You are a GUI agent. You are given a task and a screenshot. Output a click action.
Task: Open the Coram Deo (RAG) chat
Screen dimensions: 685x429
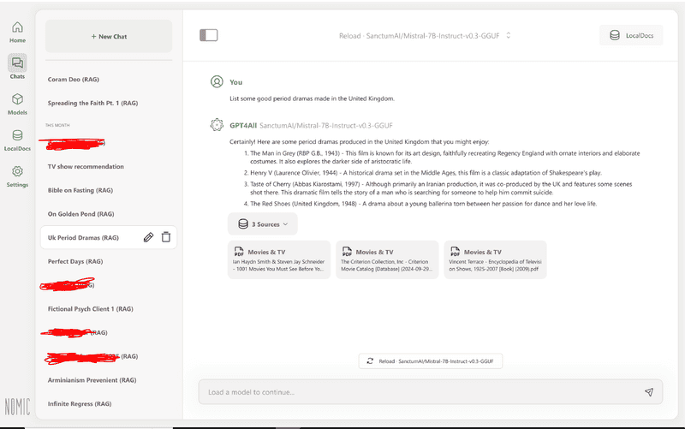[x=74, y=80]
